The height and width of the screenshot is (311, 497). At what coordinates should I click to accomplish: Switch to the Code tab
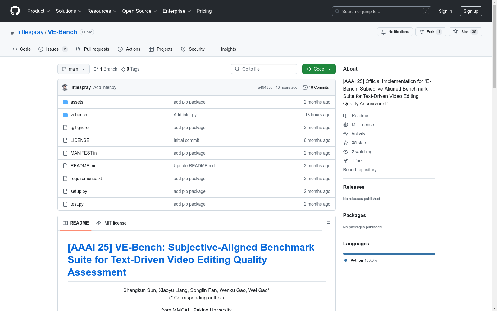pos(22,49)
